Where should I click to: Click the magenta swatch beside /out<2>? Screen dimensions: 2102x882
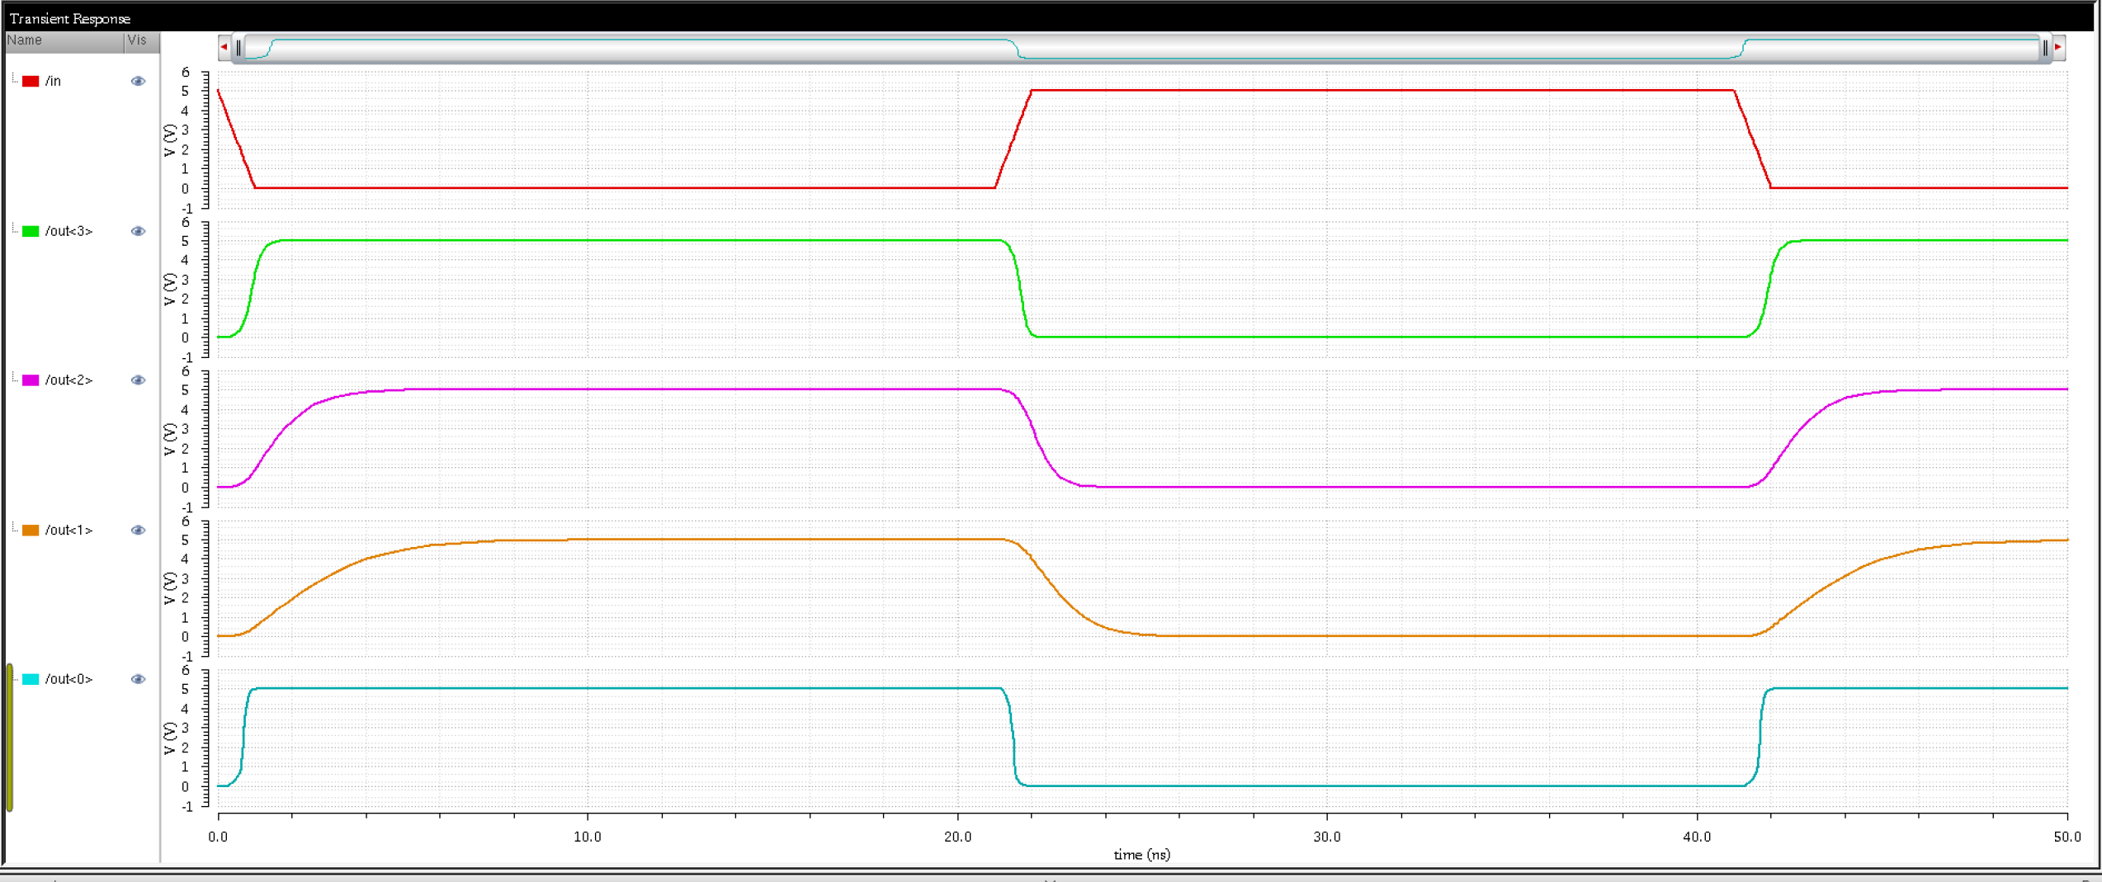pos(31,380)
